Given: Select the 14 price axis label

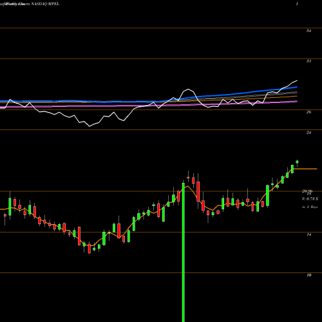Looking at the screenshot, I should tap(308, 234).
